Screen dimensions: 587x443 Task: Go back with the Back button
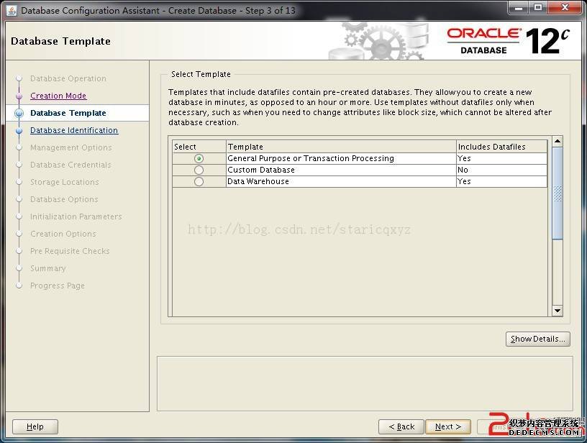[401, 426]
